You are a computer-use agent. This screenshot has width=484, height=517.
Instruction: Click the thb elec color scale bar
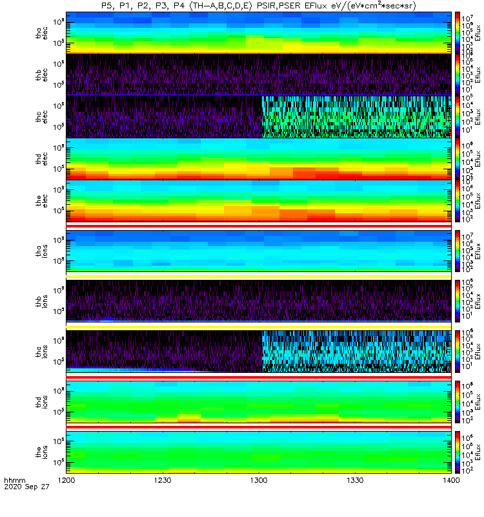click(x=458, y=74)
